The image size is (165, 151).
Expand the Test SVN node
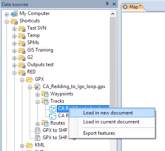pos(14,29)
